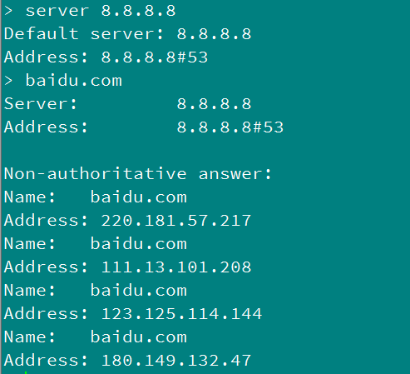Click the IP address 123.125.114.144

pyautogui.click(x=181, y=314)
